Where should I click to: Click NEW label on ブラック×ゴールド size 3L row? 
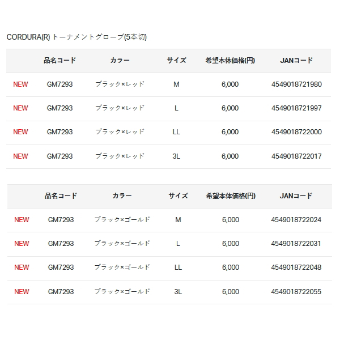22,292
